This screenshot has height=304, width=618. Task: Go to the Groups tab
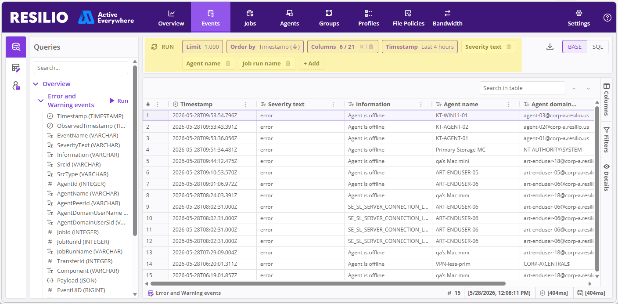coord(329,18)
